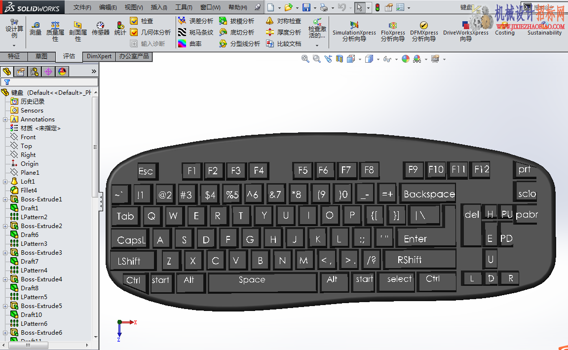Toggle Zebra Stripes (斑马条纹)
Screen dimensions: 568x350
point(195,32)
